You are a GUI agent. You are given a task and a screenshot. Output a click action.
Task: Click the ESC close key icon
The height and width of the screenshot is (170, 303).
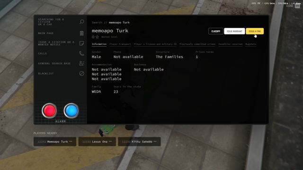[297, 6]
